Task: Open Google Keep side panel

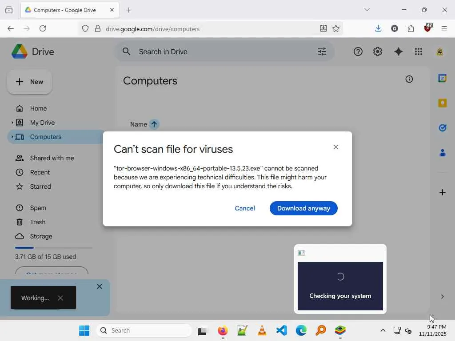Action: pyautogui.click(x=442, y=103)
